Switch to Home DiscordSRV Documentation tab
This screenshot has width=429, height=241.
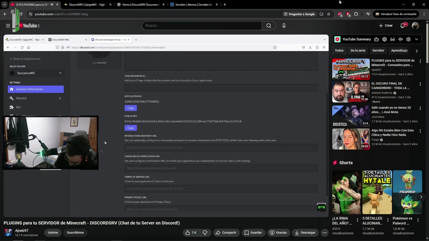(x=140, y=5)
